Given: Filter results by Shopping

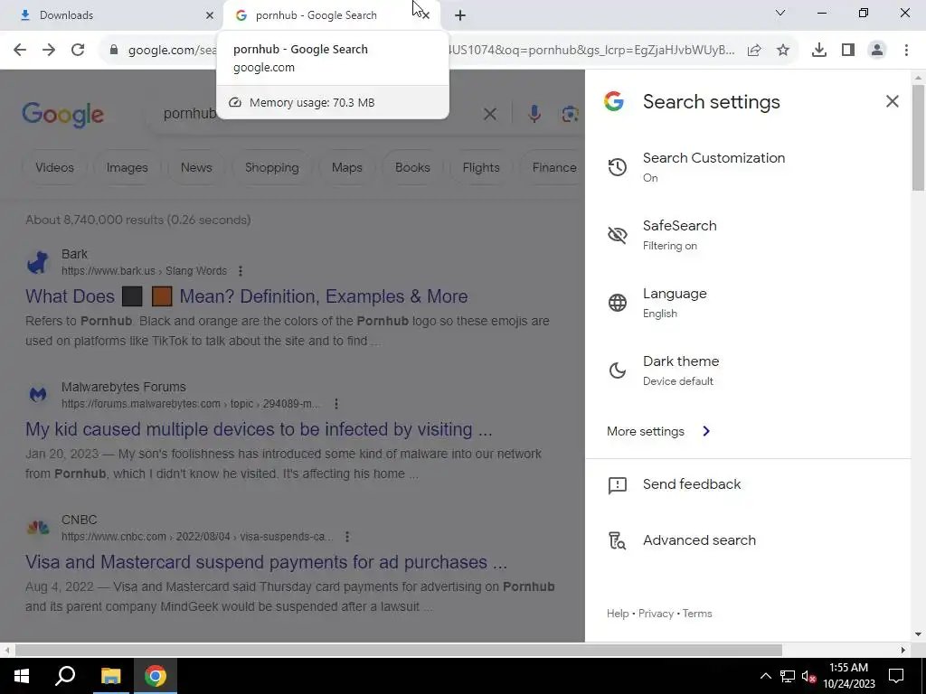Looking at the screenshot, I should [x=271, y=167].
